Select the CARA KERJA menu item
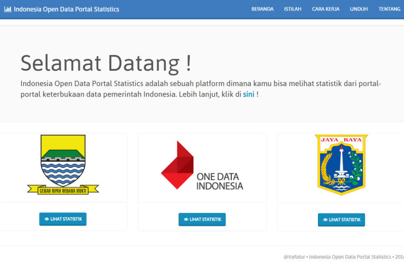404x264 pixels. [x=326, y=9]
